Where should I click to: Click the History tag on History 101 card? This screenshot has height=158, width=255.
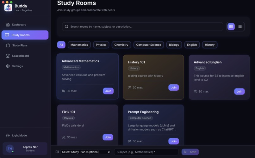point(134,68)
